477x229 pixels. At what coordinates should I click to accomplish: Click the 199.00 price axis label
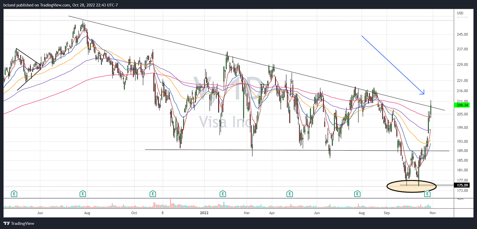click(462, 127)
